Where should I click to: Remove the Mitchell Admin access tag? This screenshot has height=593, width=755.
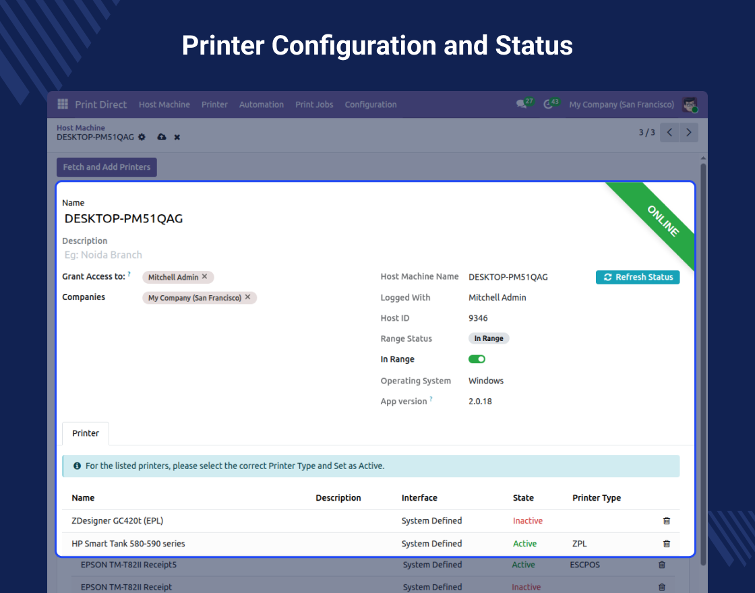point(205,276)
